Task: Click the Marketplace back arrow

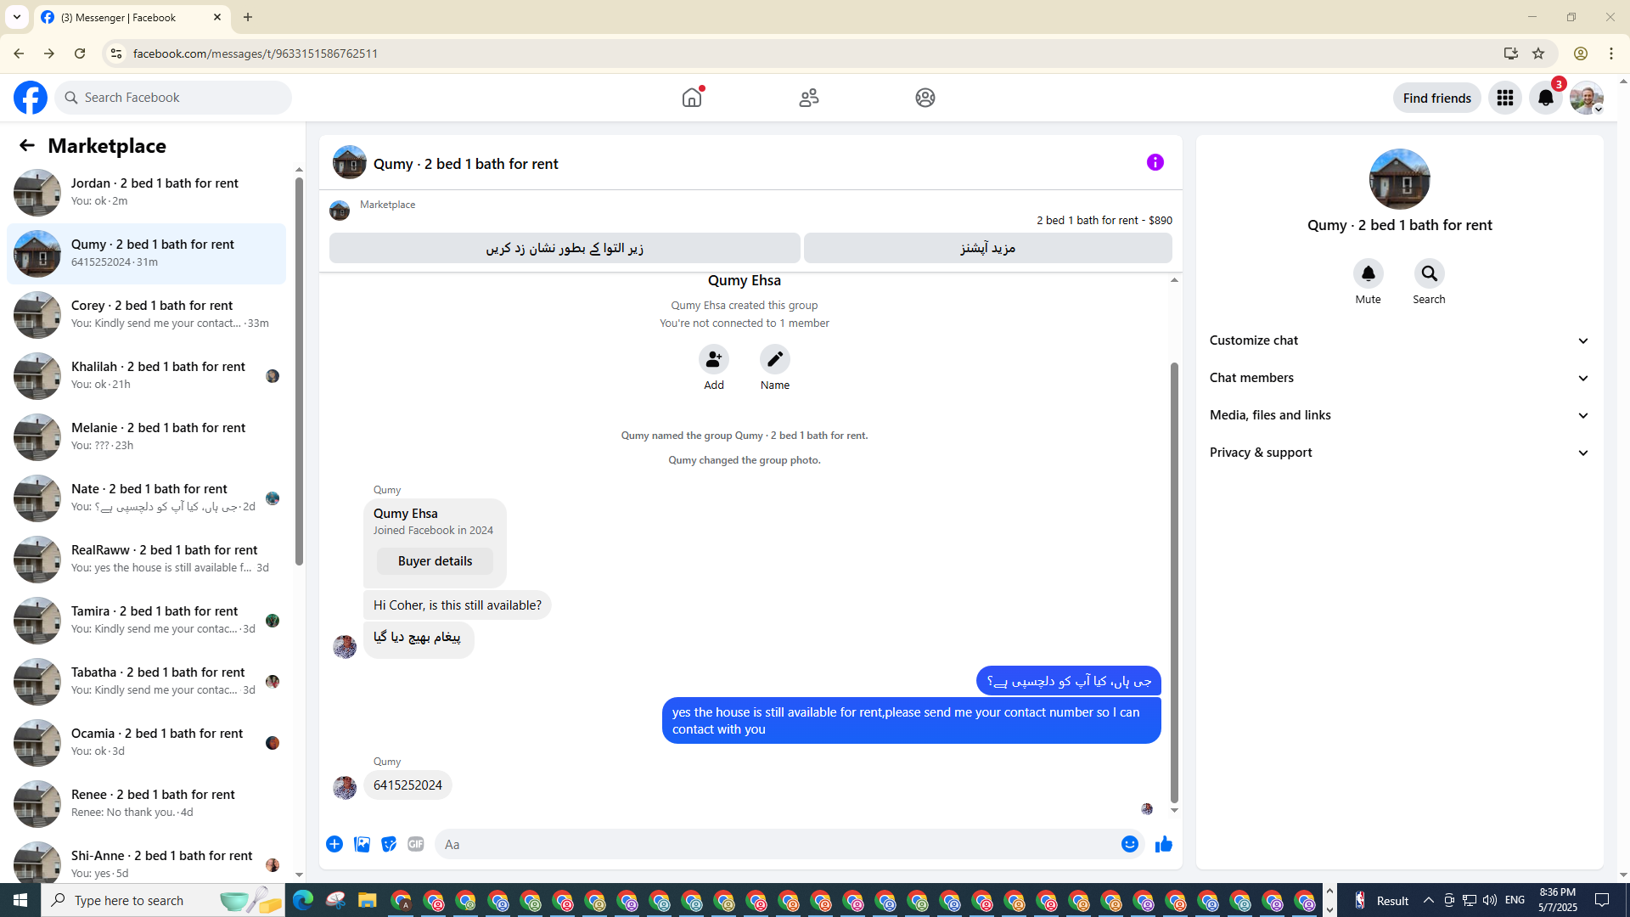Action: 26,146
